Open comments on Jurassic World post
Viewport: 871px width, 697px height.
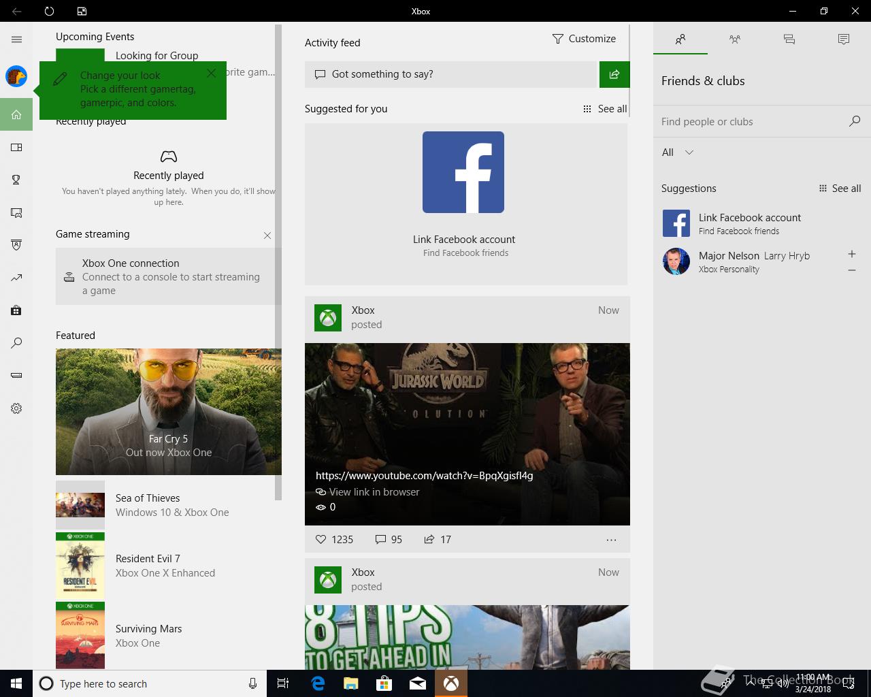[389, 539]
